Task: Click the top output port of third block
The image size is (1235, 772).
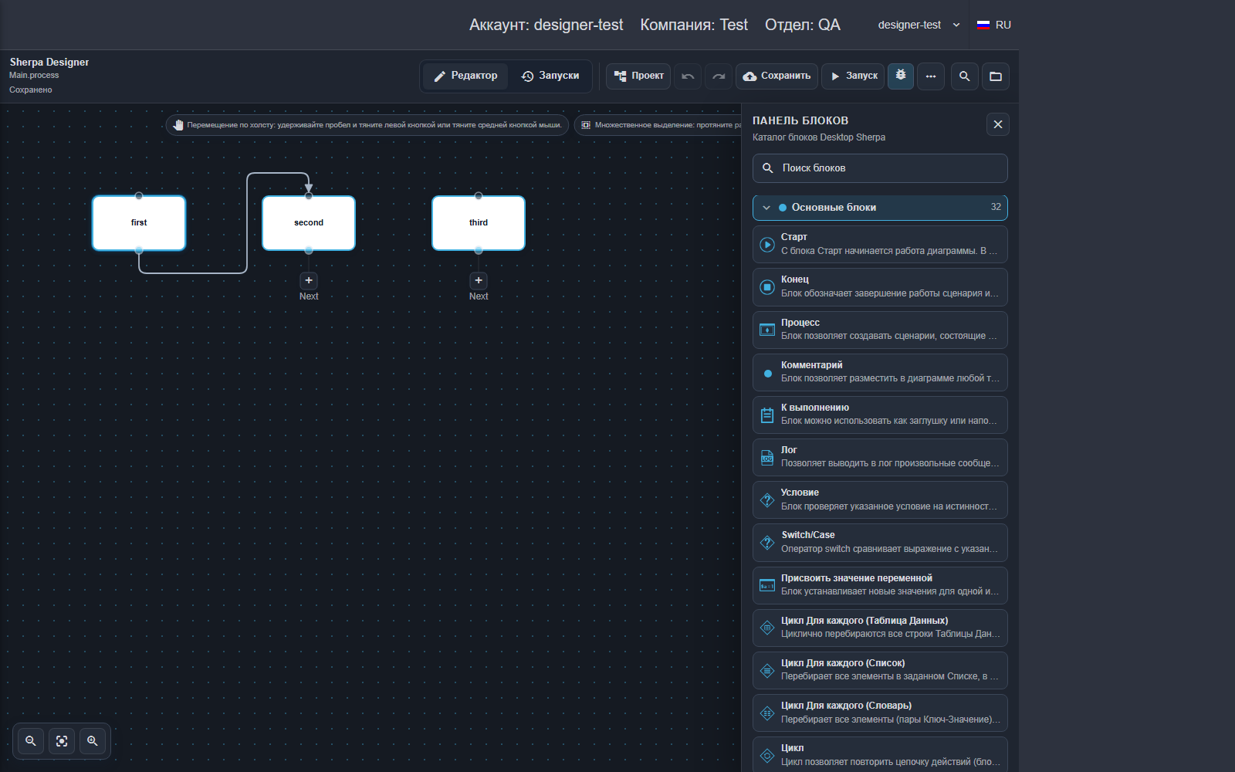Action: click(x=479, y=196)
